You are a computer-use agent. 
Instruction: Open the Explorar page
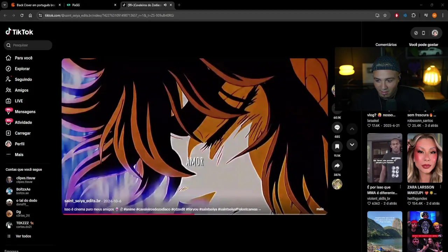tap(18, 69)
